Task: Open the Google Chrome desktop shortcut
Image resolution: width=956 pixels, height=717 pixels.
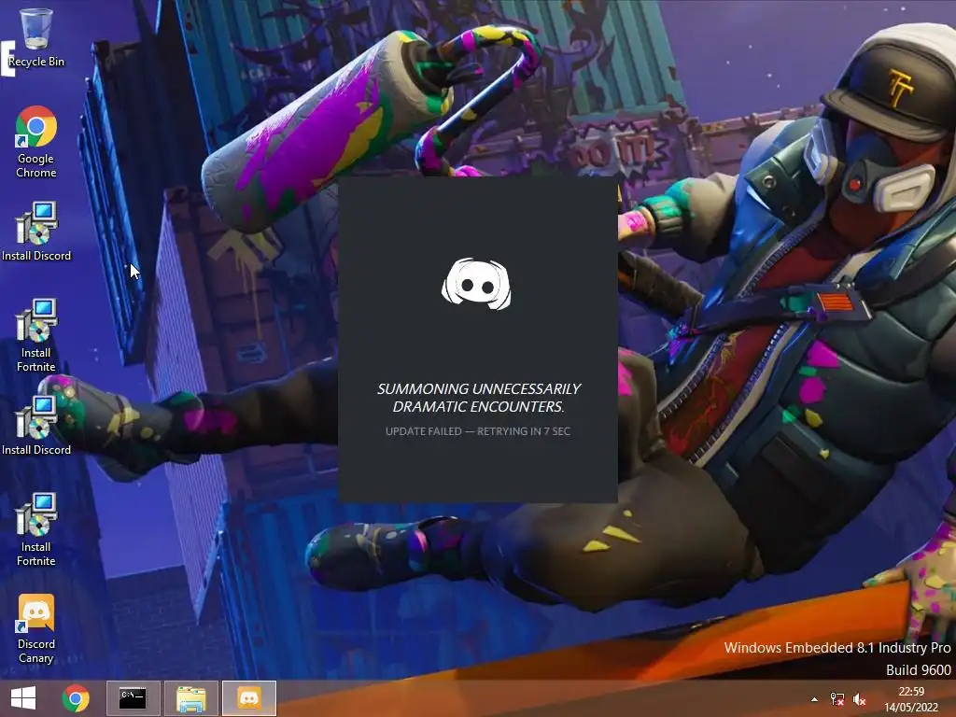Action: coord(36,142)
